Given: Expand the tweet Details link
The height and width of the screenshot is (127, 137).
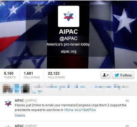Looking at the screenshot, I should 20,115.
